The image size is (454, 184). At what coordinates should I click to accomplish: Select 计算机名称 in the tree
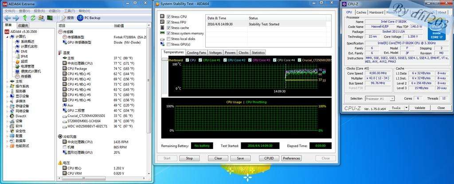pos(26,47)
